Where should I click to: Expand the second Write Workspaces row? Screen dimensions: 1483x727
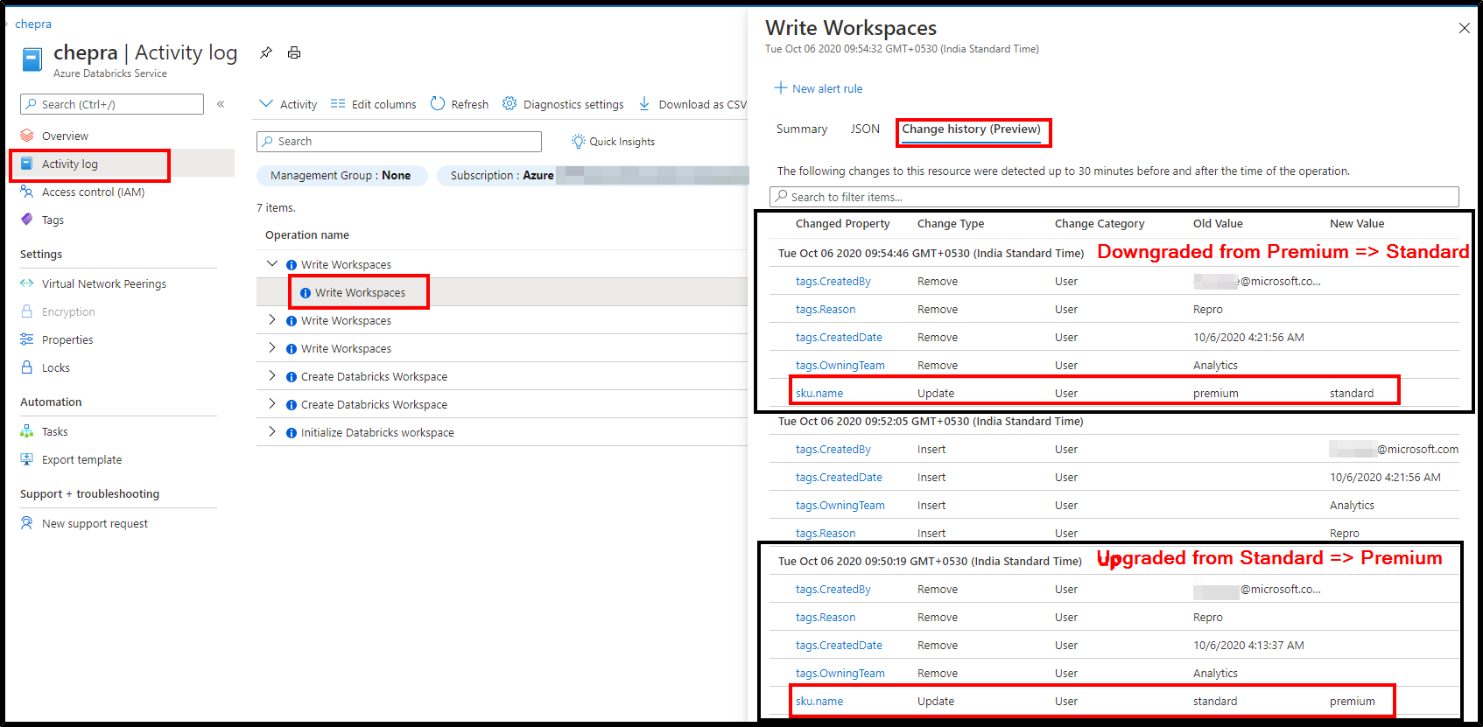(x=272, y=320)
